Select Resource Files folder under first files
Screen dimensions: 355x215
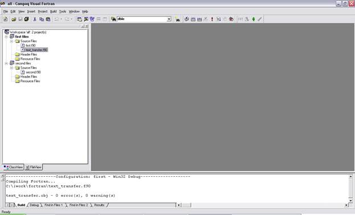tap(30, 59)
